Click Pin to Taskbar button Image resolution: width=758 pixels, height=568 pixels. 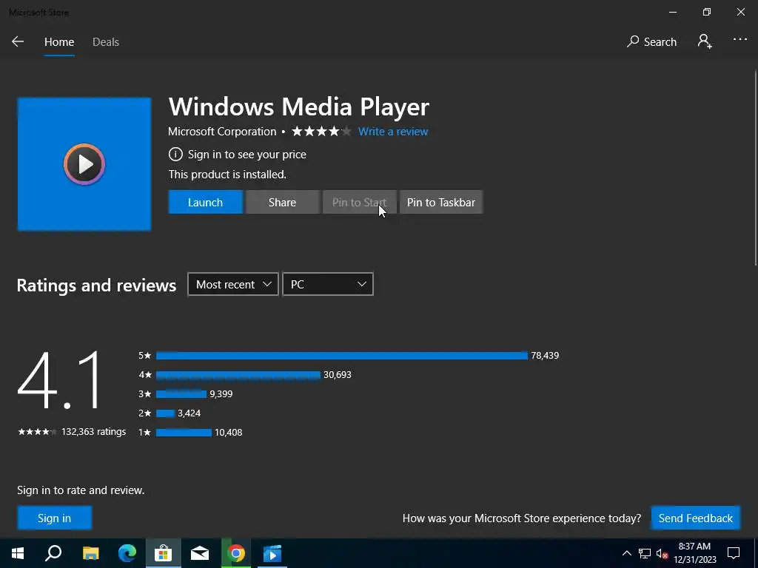(x=441, y=203)
